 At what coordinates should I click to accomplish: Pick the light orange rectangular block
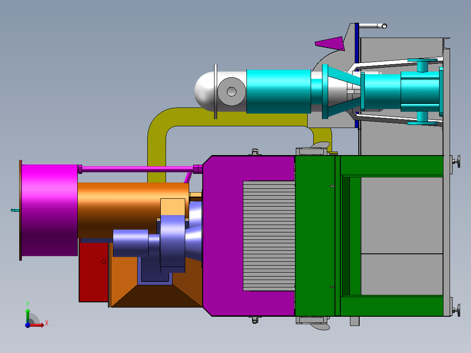[x=173, y=207]
